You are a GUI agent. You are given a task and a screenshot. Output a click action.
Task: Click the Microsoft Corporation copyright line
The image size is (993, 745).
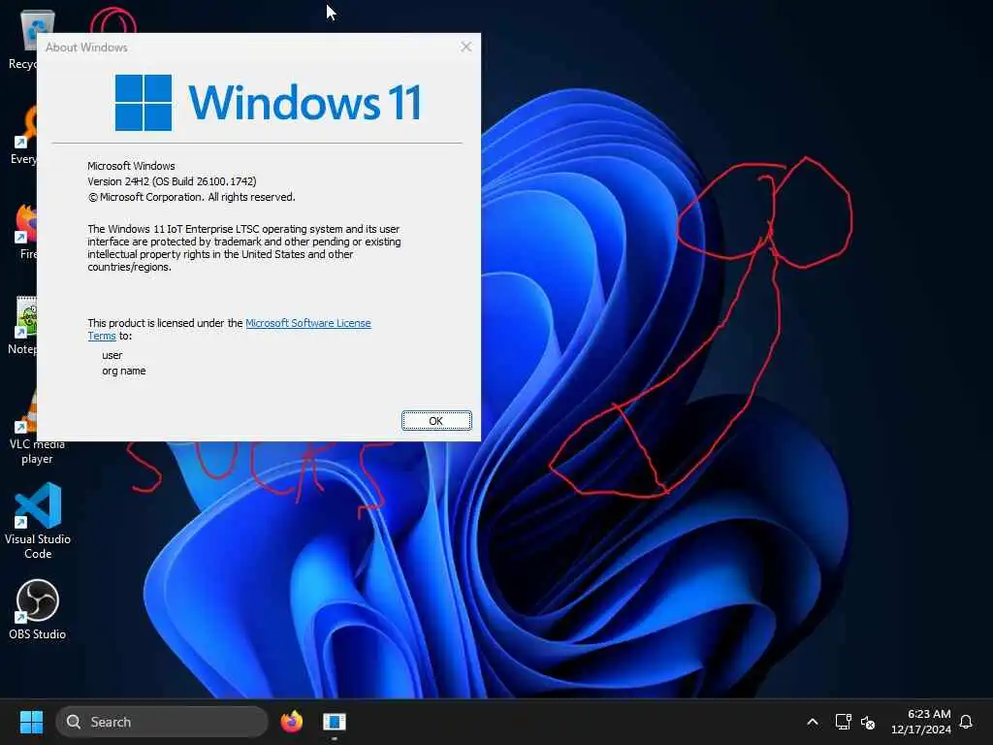pos(191,197)
